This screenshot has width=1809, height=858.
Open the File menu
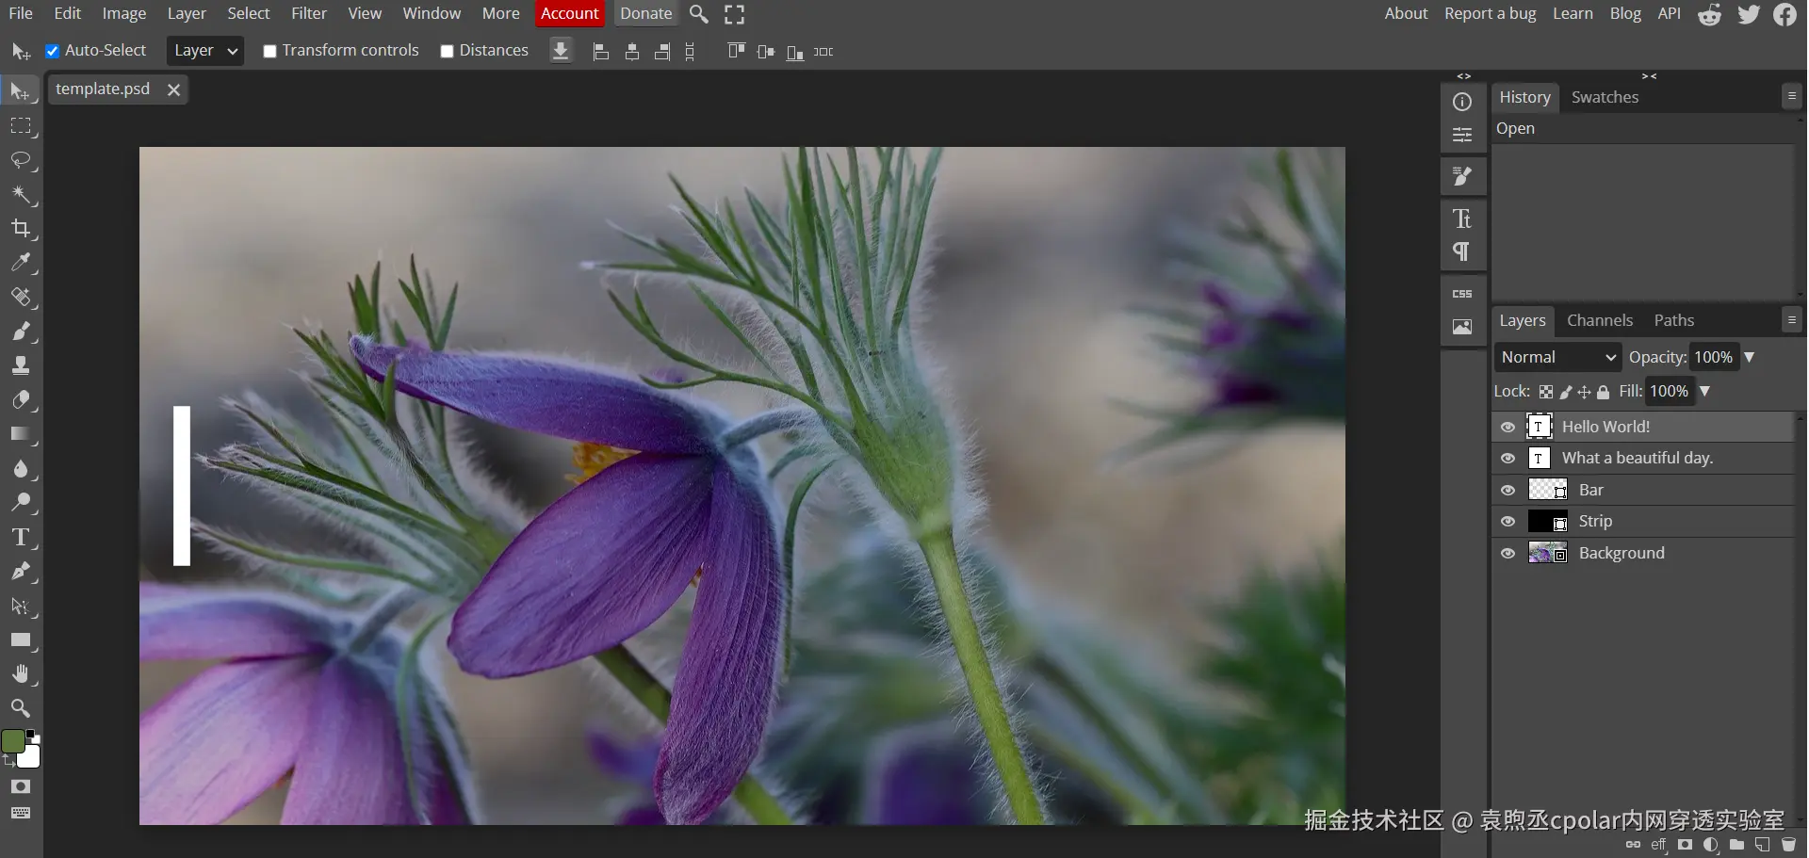[21, 13]
